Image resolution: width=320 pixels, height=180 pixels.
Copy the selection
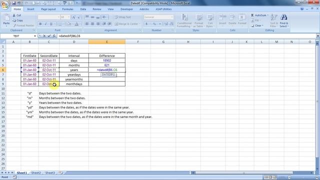coord(17,20)
